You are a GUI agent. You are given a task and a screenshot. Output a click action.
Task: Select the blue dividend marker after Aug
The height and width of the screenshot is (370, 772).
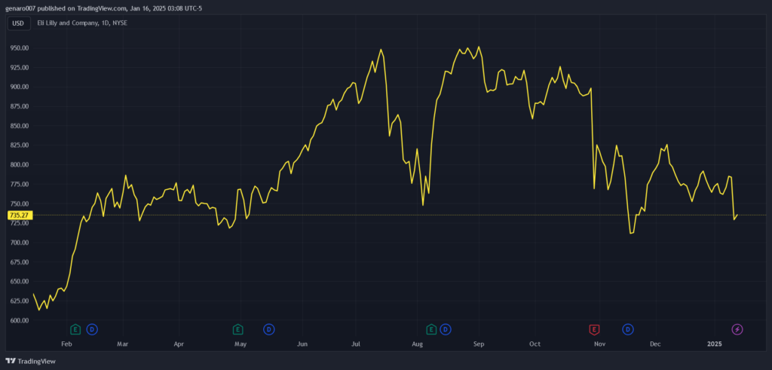[x=446, y=329]
